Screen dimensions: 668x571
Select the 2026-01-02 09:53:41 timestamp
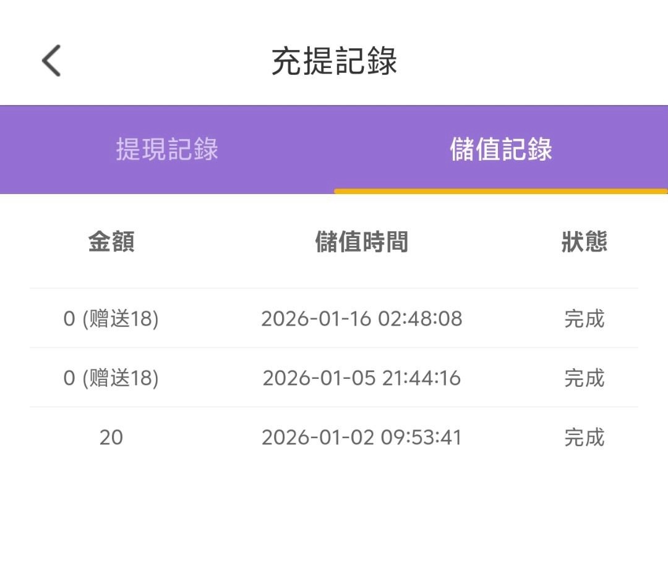(361, 438)
